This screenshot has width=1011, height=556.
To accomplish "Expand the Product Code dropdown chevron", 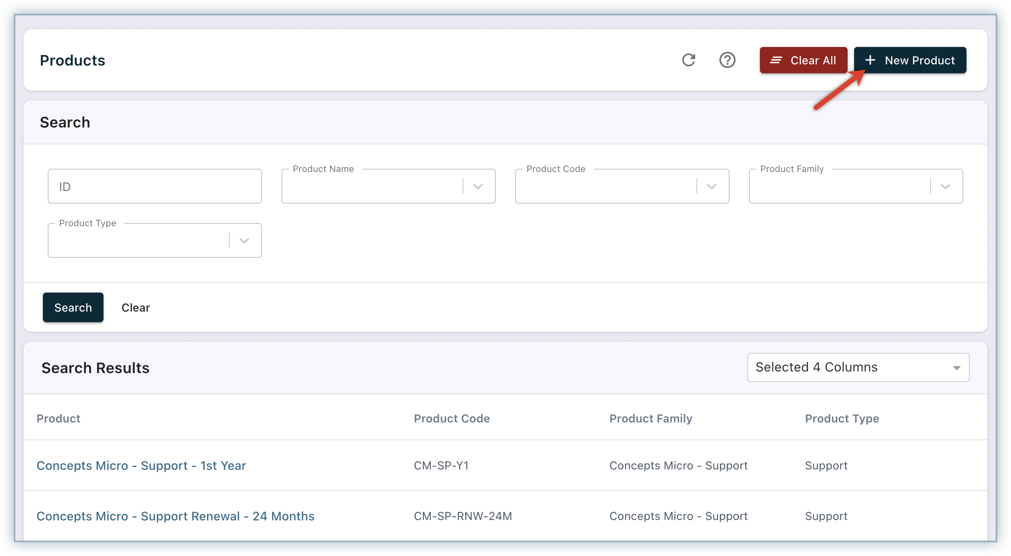I will (712, 186).
